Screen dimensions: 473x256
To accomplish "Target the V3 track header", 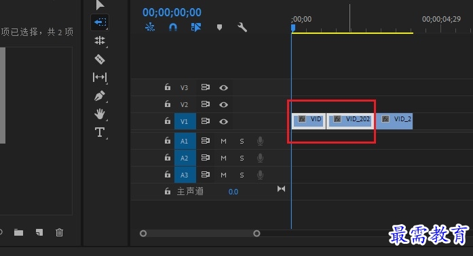I will tap(185, 87).
